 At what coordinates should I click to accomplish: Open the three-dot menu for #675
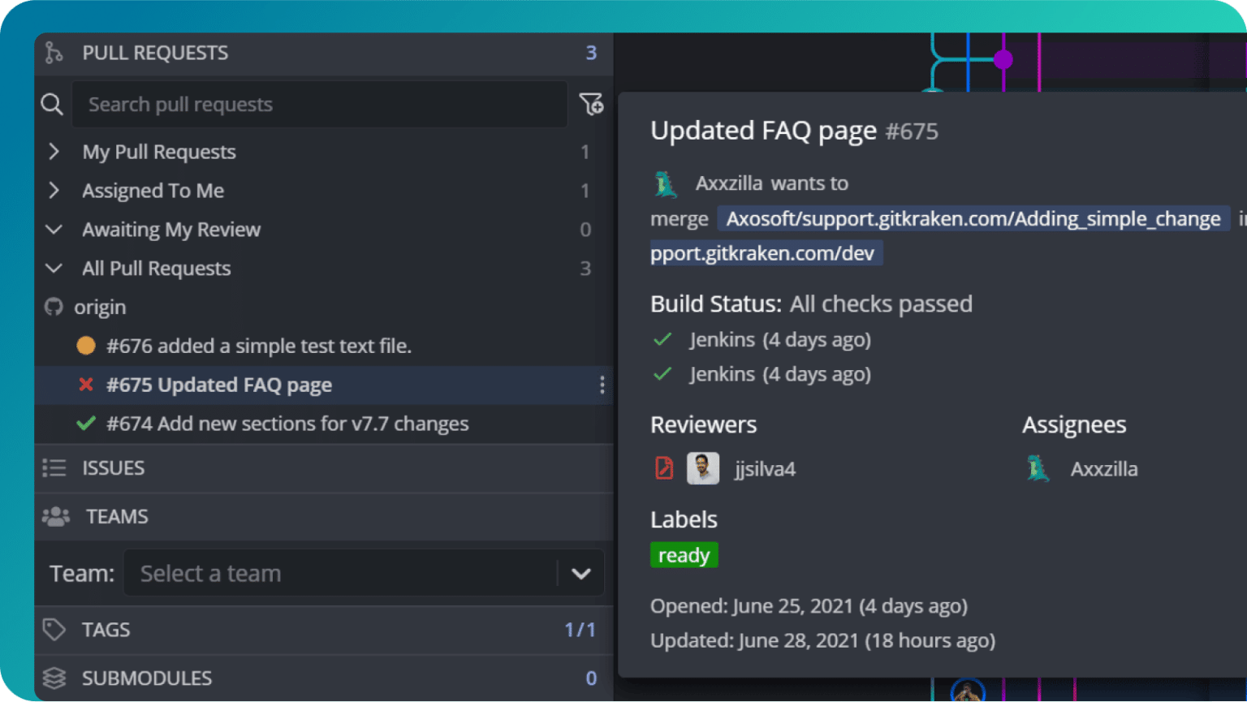point(602,385)
